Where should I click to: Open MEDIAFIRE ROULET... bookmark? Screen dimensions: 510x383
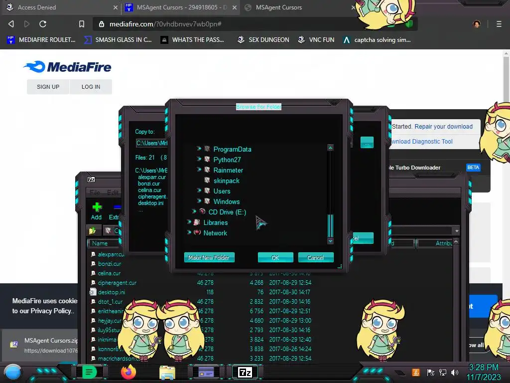(41, 40)
